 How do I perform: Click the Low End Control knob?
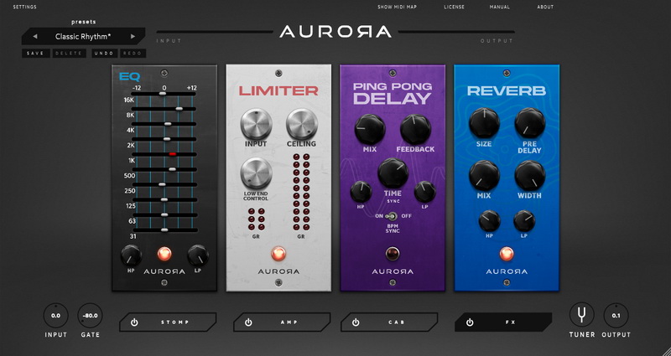click(x=257, y=173)
